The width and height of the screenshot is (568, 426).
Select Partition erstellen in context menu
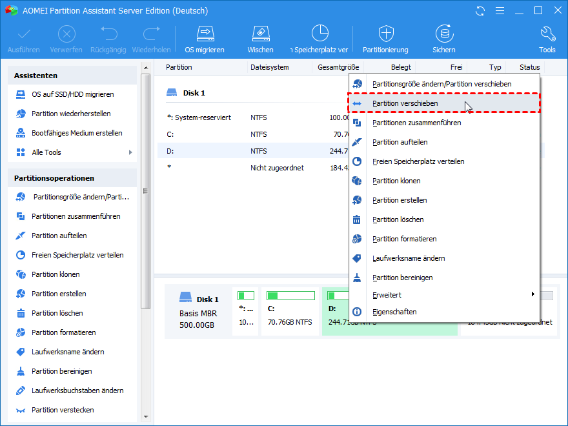(444, 200)
